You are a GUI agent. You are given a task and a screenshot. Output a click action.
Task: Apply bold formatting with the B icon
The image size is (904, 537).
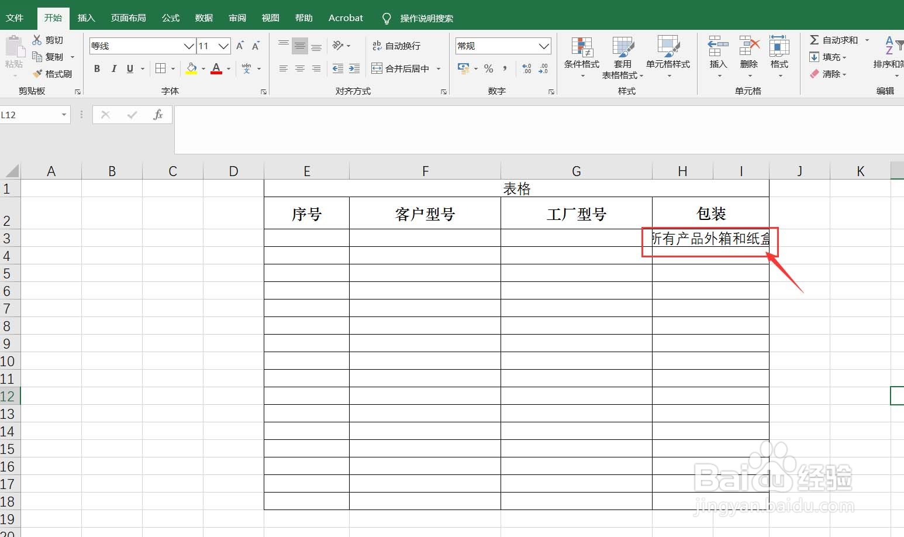[x=96, y=68]
